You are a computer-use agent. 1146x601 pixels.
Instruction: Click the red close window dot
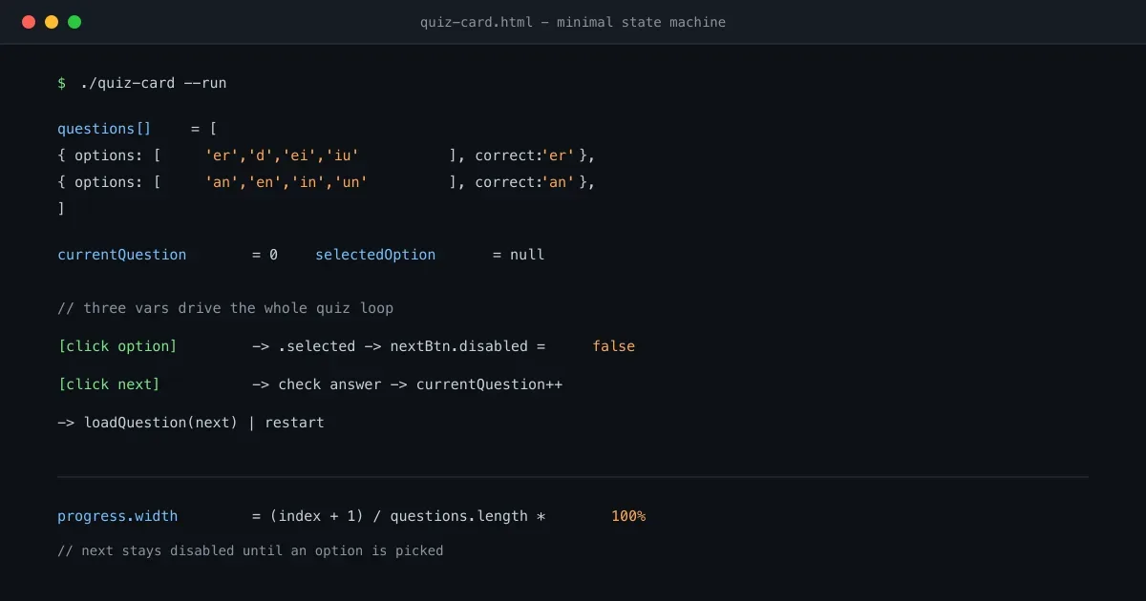point(29,22)
